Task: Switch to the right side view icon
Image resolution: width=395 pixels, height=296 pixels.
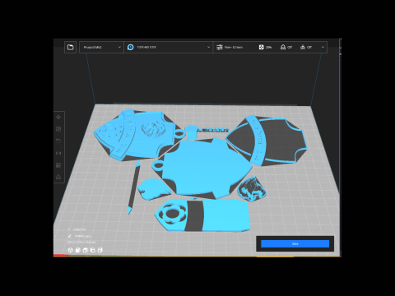Action: pos(100,250)
